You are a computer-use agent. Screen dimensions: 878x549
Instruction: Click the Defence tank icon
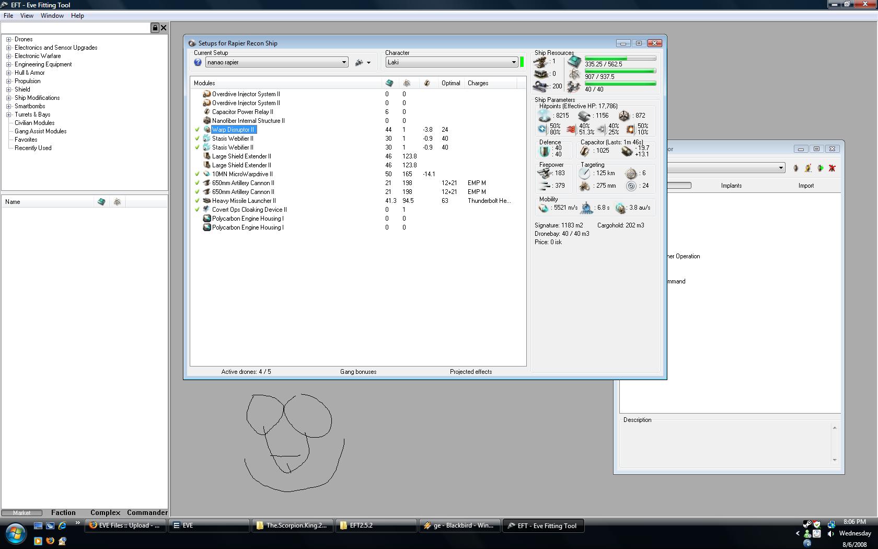545,151
